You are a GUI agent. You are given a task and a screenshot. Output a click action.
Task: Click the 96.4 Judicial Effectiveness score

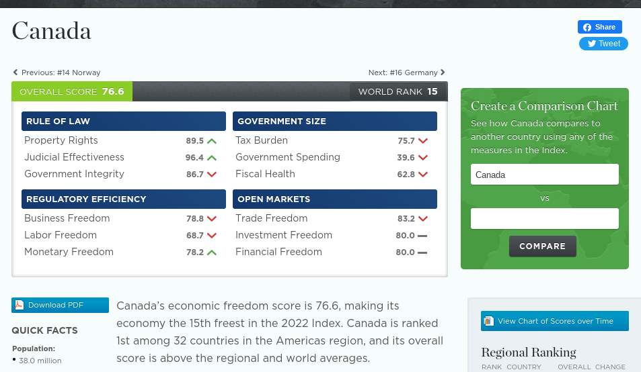(x=194, y=157)
